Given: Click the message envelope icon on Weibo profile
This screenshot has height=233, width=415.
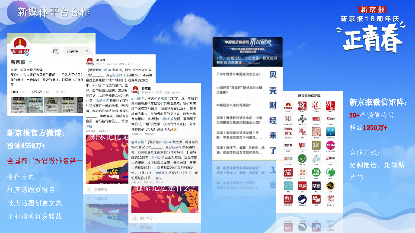Looking at the screenshot, I should [x=56, y=51].
